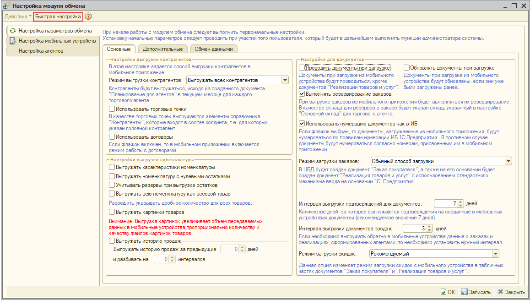Click the интервалов spinner arrows
The height and width of the screenshot is (300, 530).
pyautogui.click(x=172, y=259)
